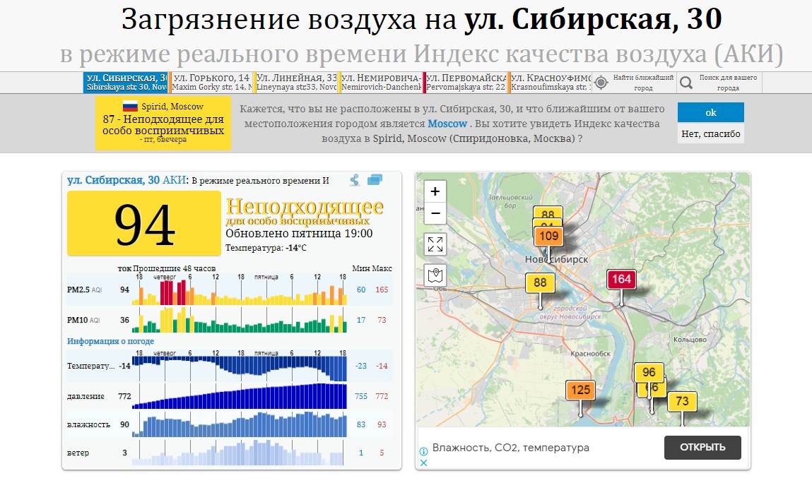The image size is (812, 495).
Task: Switch the map to fullscreen
Action: pos(435,244)
